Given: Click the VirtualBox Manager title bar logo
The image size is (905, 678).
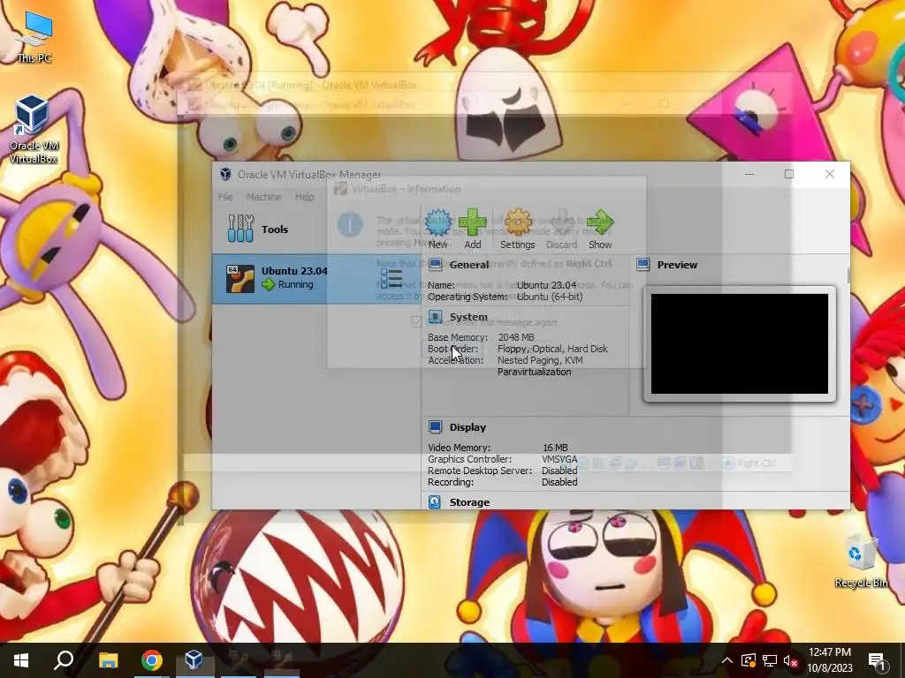Looking at the screenshot, I should point(225,174).
